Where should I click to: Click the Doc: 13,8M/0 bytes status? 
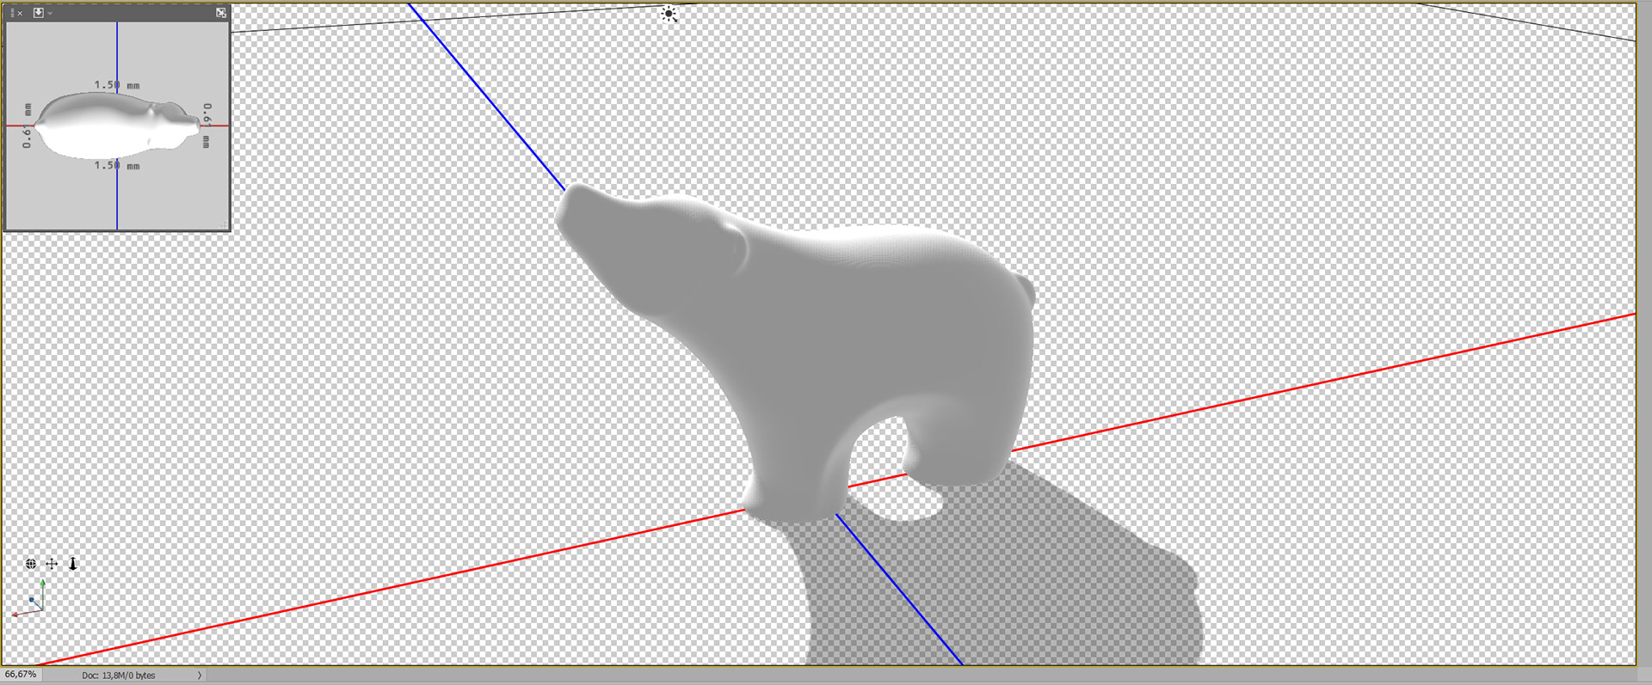click(x=119, y=676)
